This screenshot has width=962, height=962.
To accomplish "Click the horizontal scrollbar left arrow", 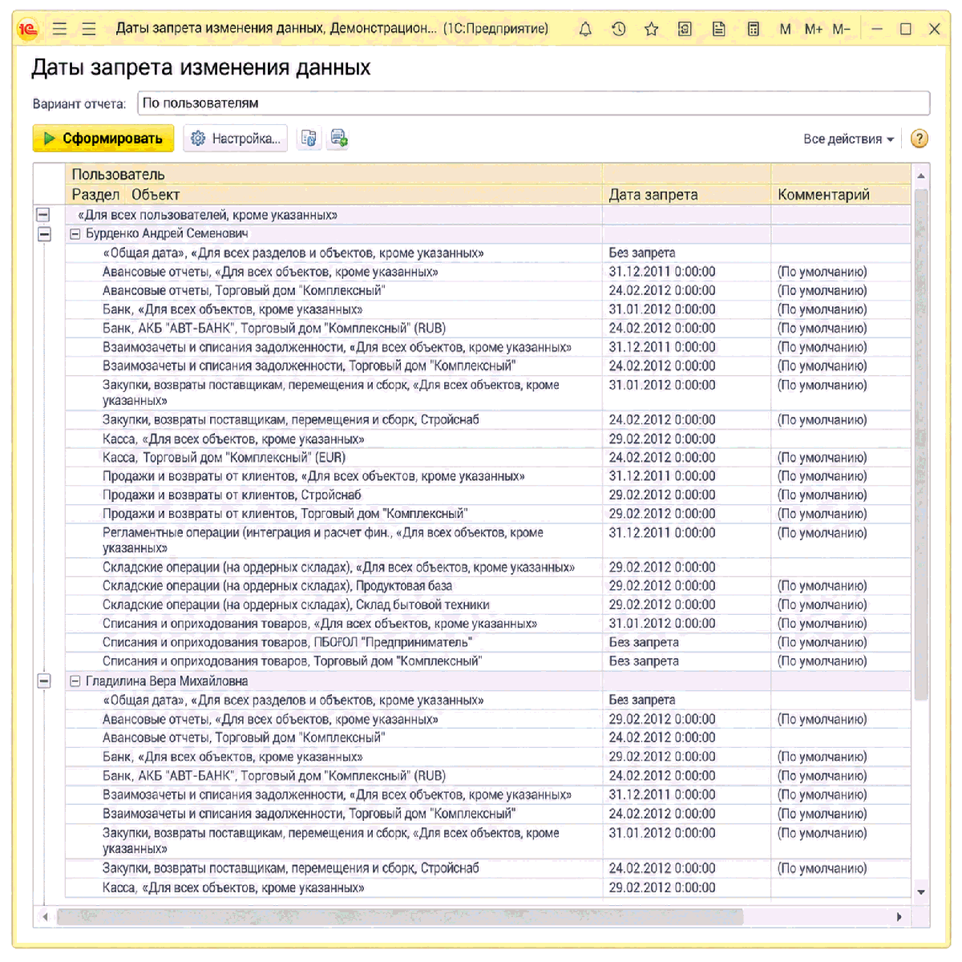I will [45, 916].
